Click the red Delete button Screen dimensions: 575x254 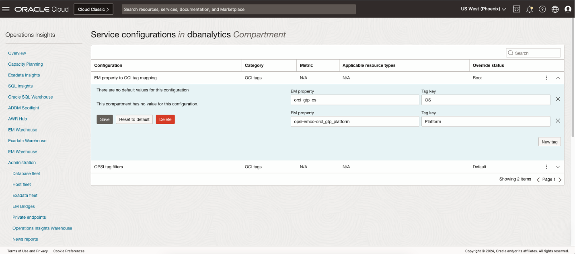tap(165, 119)
